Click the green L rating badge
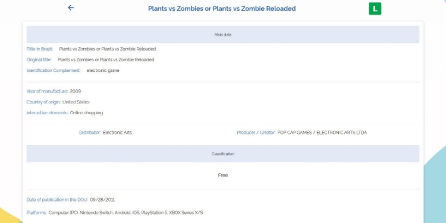 [375, 8]
